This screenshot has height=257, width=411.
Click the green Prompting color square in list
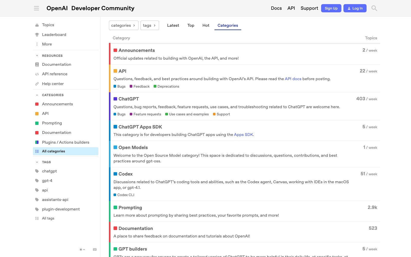(115, 208)
